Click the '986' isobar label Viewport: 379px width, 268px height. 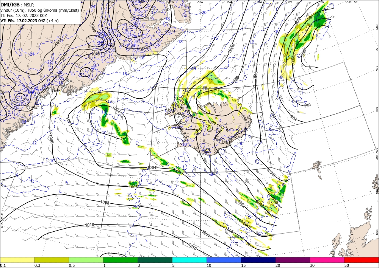coord(304,52)
